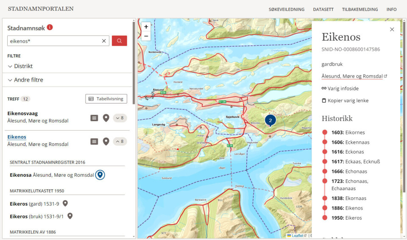Expand Eikenosvaag sources with the 8 chevron
Screen dimensions: 407x240
[x=120, y=118]
